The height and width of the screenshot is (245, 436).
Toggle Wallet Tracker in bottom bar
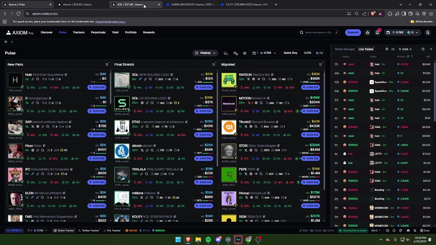pyautogui.click(x=64, y=230)
